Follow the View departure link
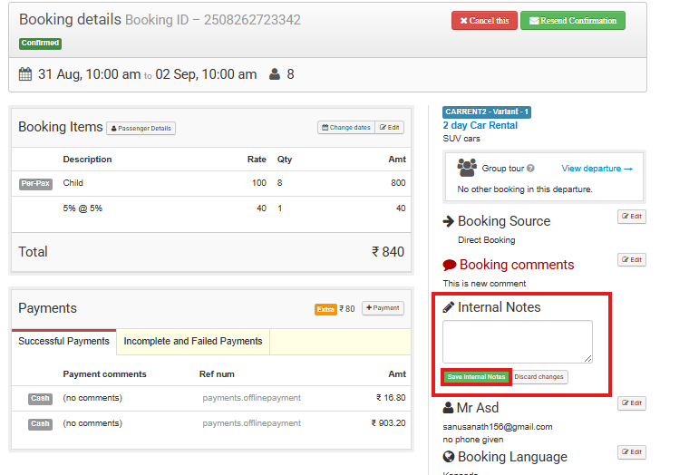Viewport: 689px width, 475px height. pos(597,169)
